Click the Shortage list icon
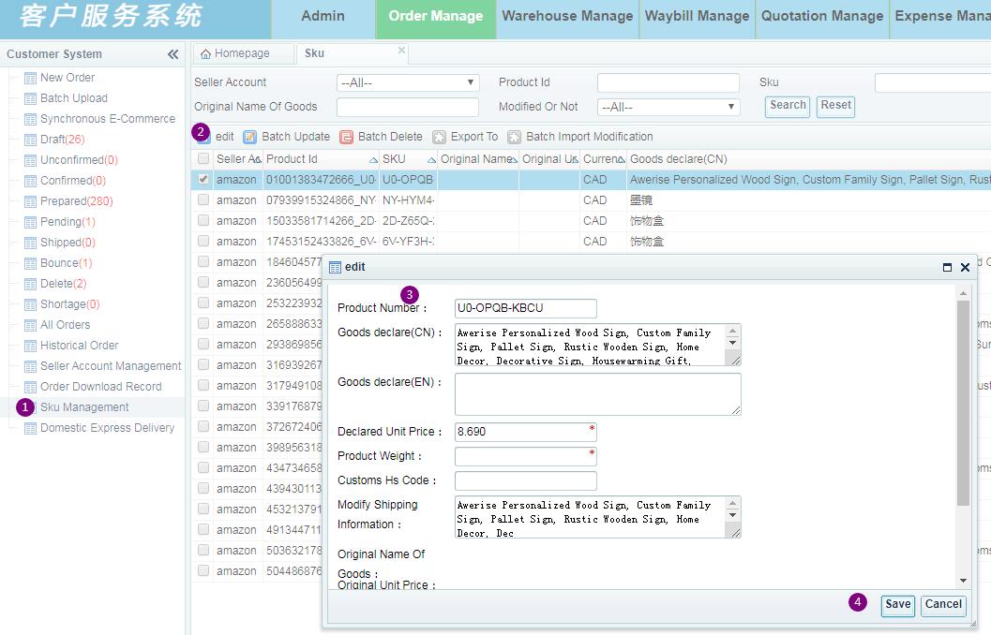The height and width of the screenshot is (635, 991). (x=30, y=305)
